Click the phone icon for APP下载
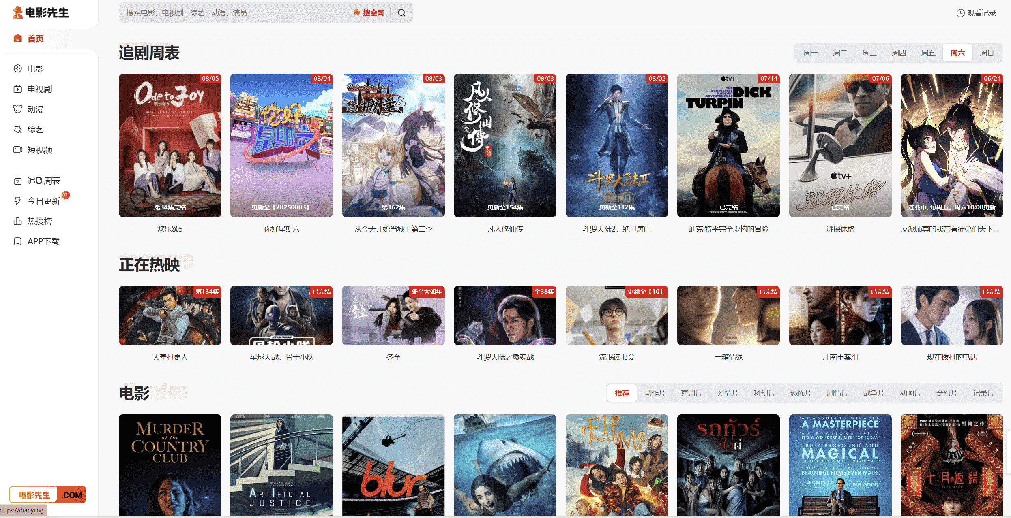Screen dimensions: 1011x518 pyautogui.click(x=17, y=241)
